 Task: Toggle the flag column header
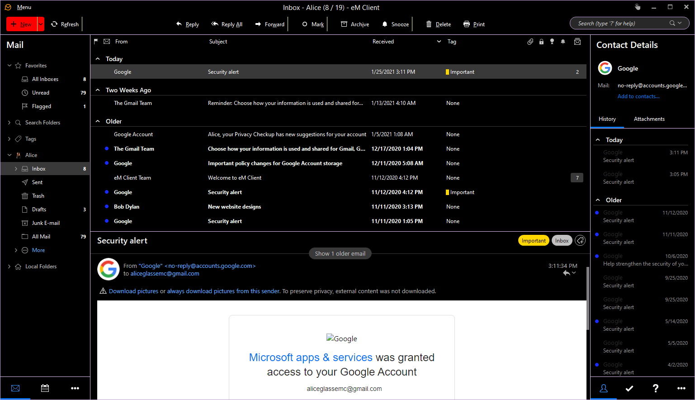(x=95, y=41)
